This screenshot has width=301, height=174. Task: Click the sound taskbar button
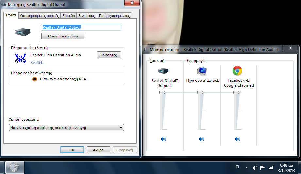15,167
